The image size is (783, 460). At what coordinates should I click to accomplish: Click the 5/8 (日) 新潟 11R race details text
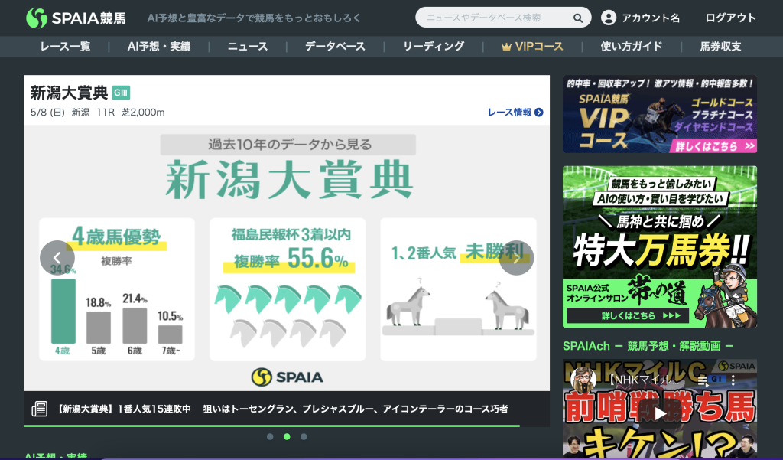(97, 113)
